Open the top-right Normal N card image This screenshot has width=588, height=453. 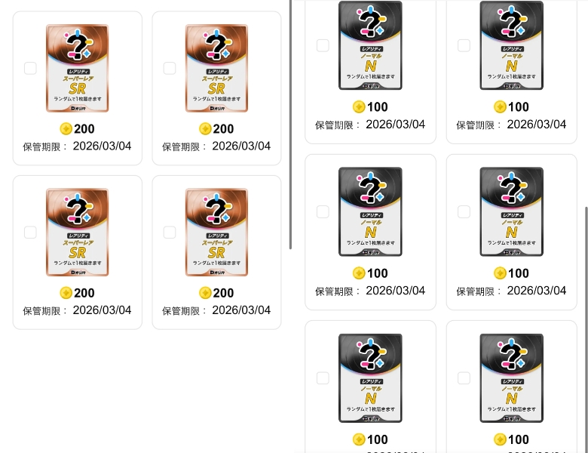point(512,45)
